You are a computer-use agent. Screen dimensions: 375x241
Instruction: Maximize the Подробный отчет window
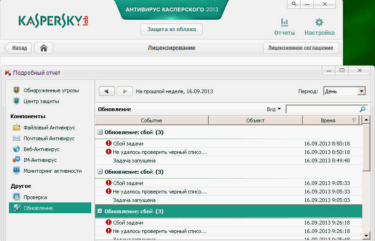[x=342, y=70]
